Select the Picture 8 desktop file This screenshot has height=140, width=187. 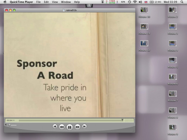(173, 113)
